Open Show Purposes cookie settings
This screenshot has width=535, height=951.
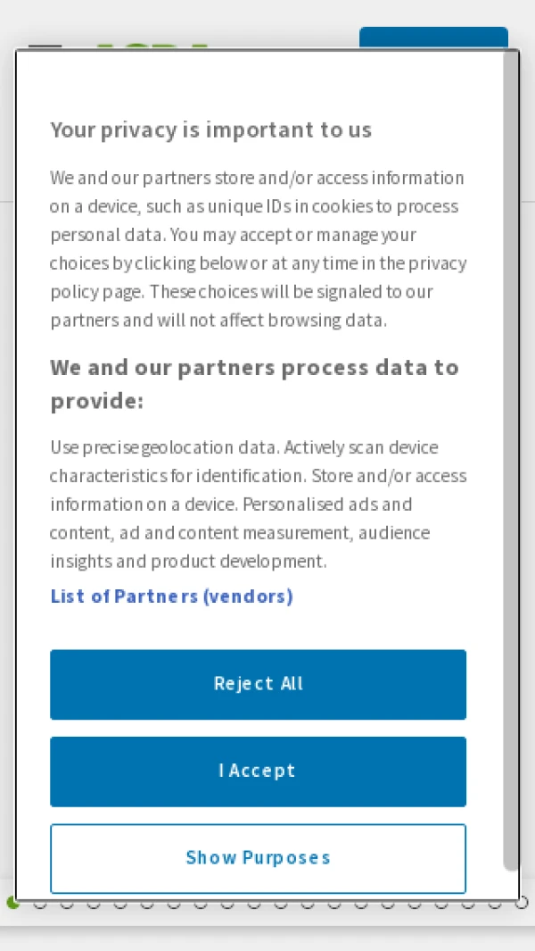coord(258,858)
